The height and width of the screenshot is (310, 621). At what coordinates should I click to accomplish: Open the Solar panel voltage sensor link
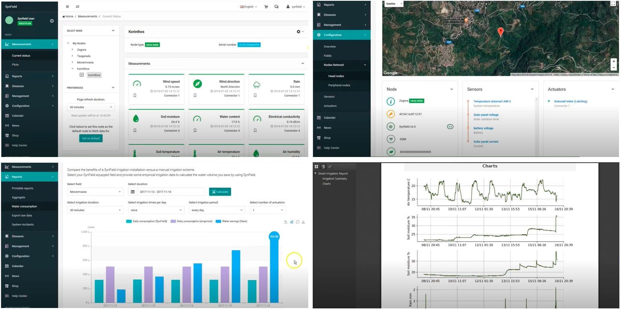[x=486, y=115]
